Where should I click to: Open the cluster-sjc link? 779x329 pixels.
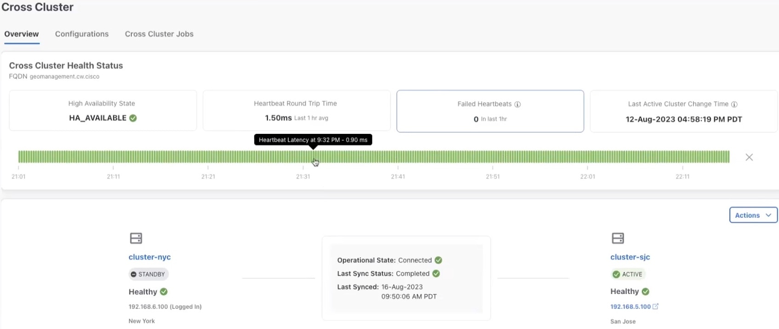630,257
